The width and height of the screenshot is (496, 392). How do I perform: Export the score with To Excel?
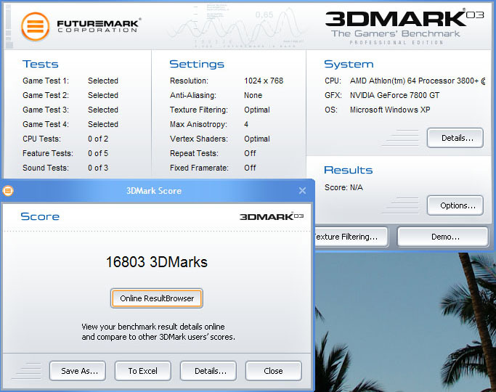click(x=143, y=371)
